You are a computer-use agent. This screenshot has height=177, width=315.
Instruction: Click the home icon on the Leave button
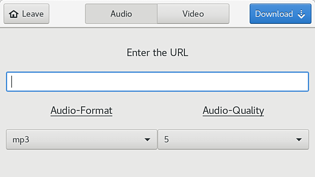click(x=14, y=14)
